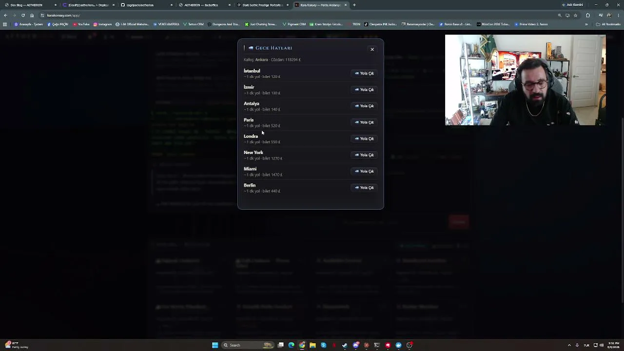Open the Windows Start menu
The image size is (624, 351).
point(215,345)
